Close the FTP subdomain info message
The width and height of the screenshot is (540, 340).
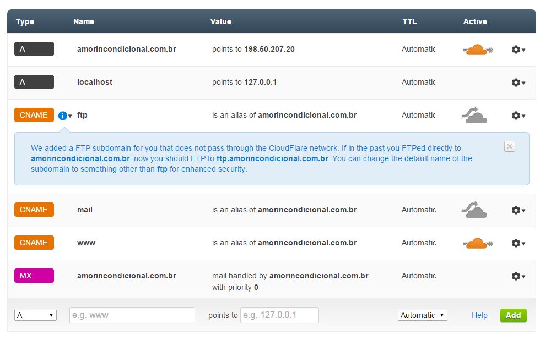(x=510, y=146)
